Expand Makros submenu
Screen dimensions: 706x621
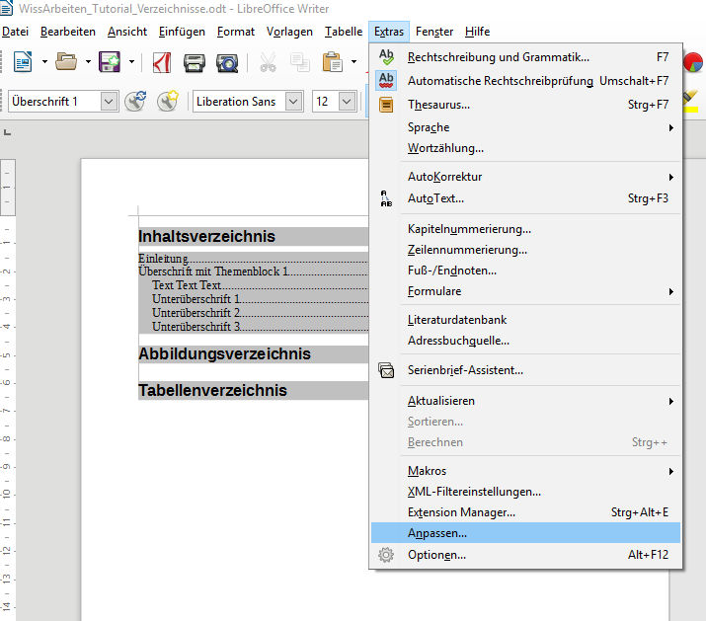point(525,471)
